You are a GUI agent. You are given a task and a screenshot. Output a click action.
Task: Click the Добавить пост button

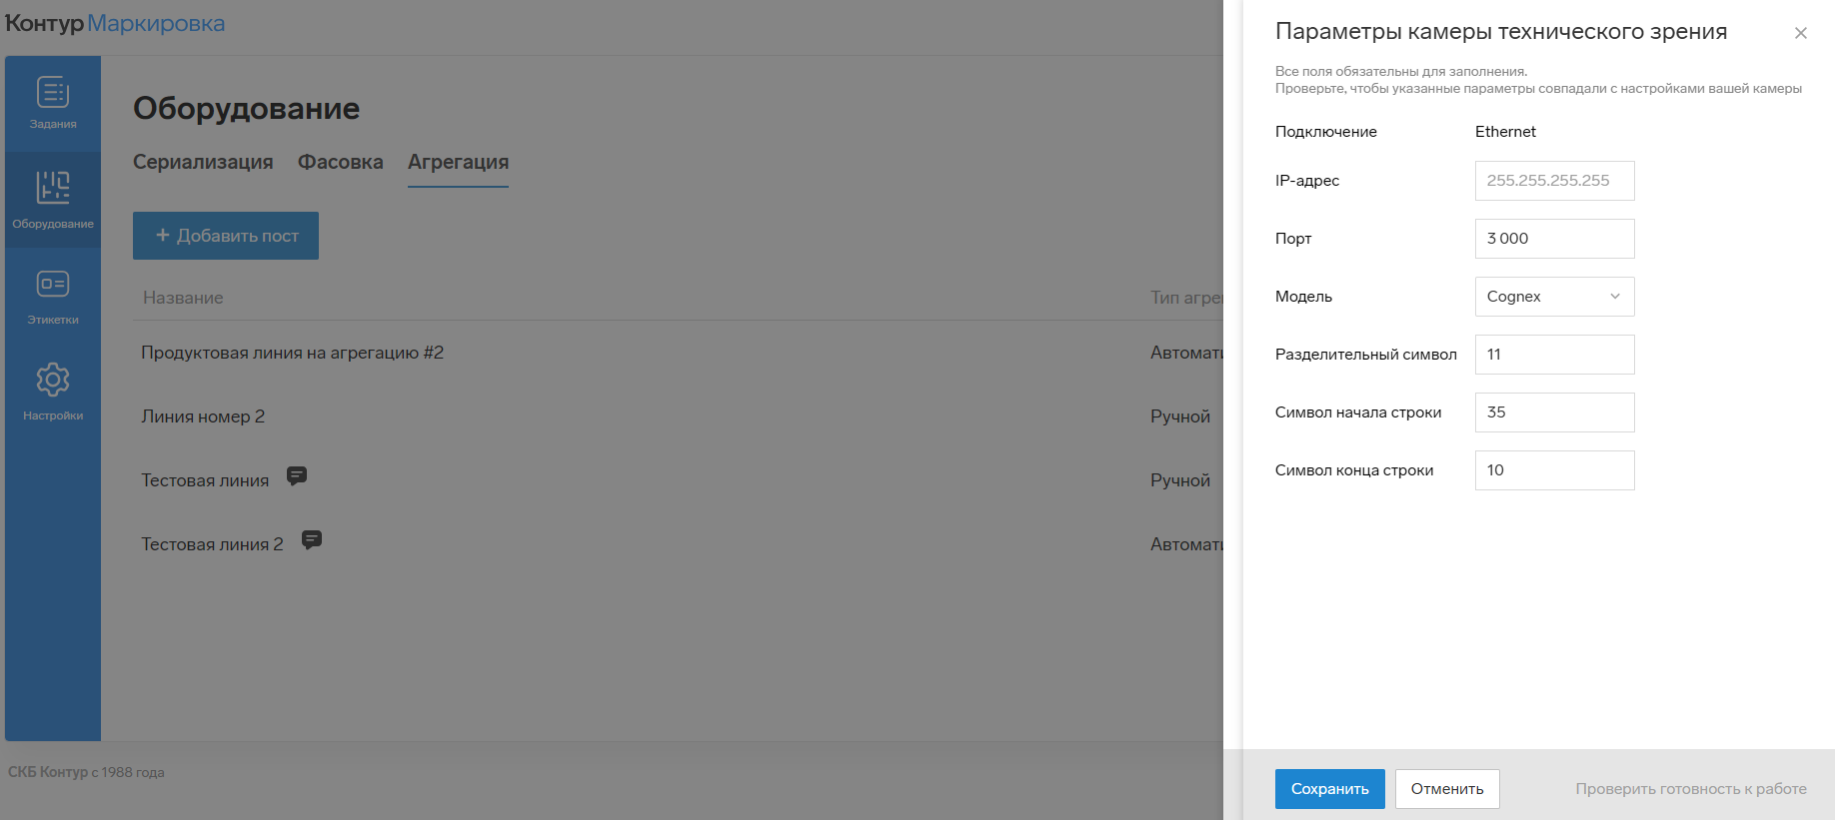point(226,236)
